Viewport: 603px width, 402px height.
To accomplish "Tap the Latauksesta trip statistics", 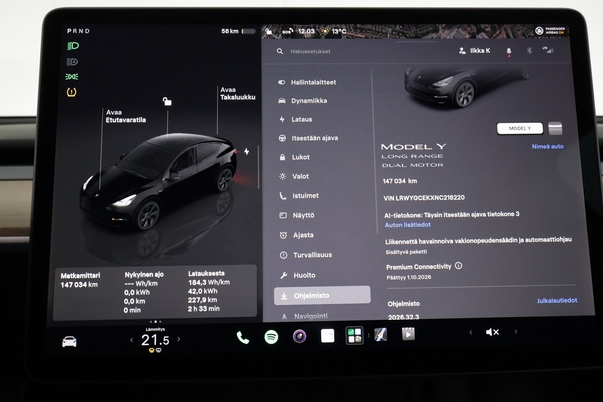I will pyautogui.click(x=209, y=291).
